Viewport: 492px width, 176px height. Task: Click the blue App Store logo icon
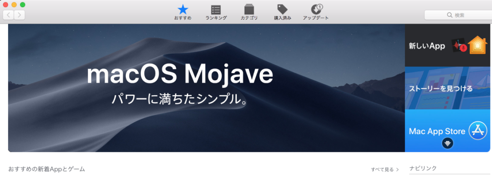[x=478, y=131]
